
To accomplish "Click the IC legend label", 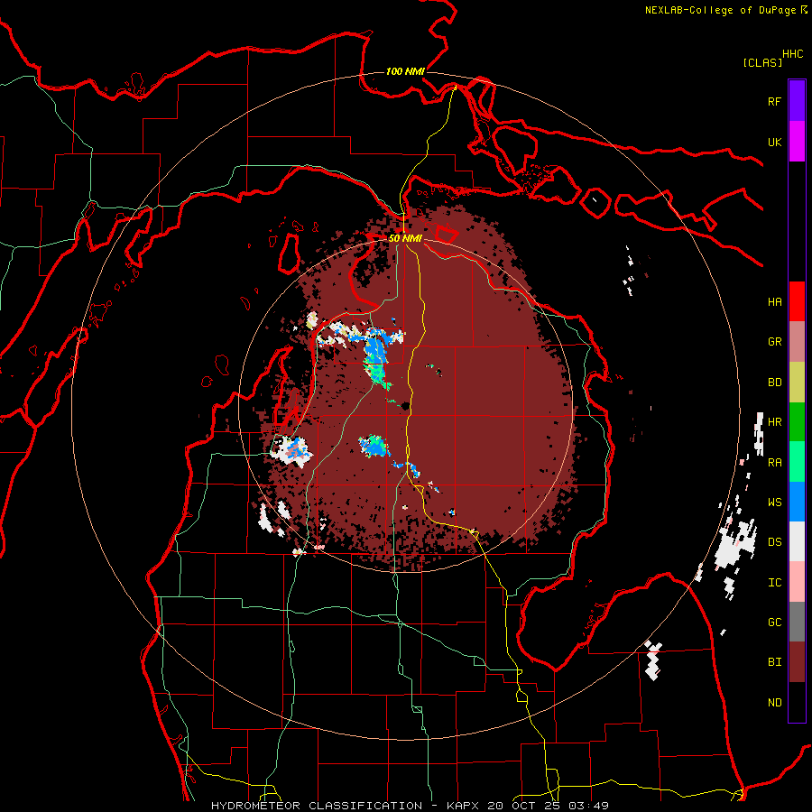I will (x=774, y=583).
